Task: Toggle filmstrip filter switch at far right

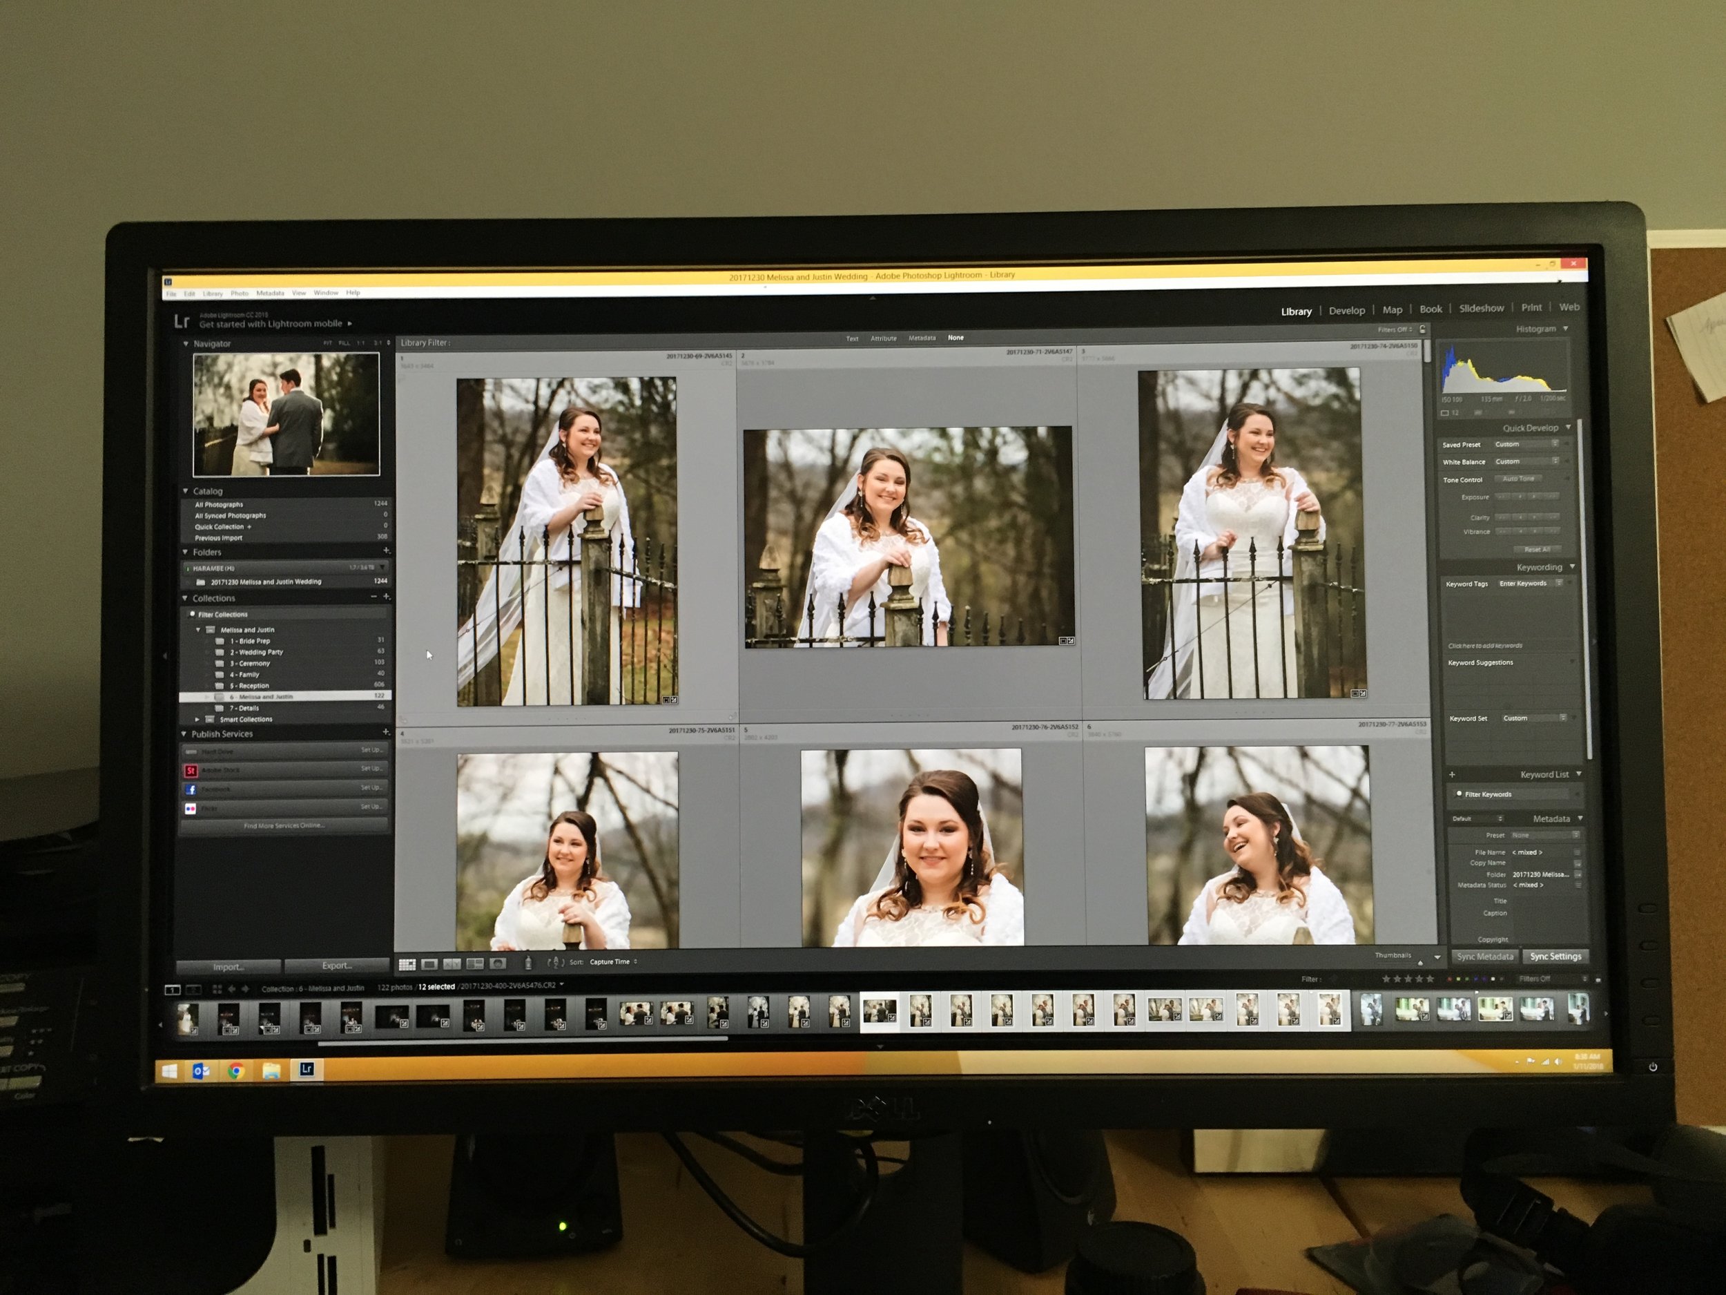Action: click(x=1598, y=979)
